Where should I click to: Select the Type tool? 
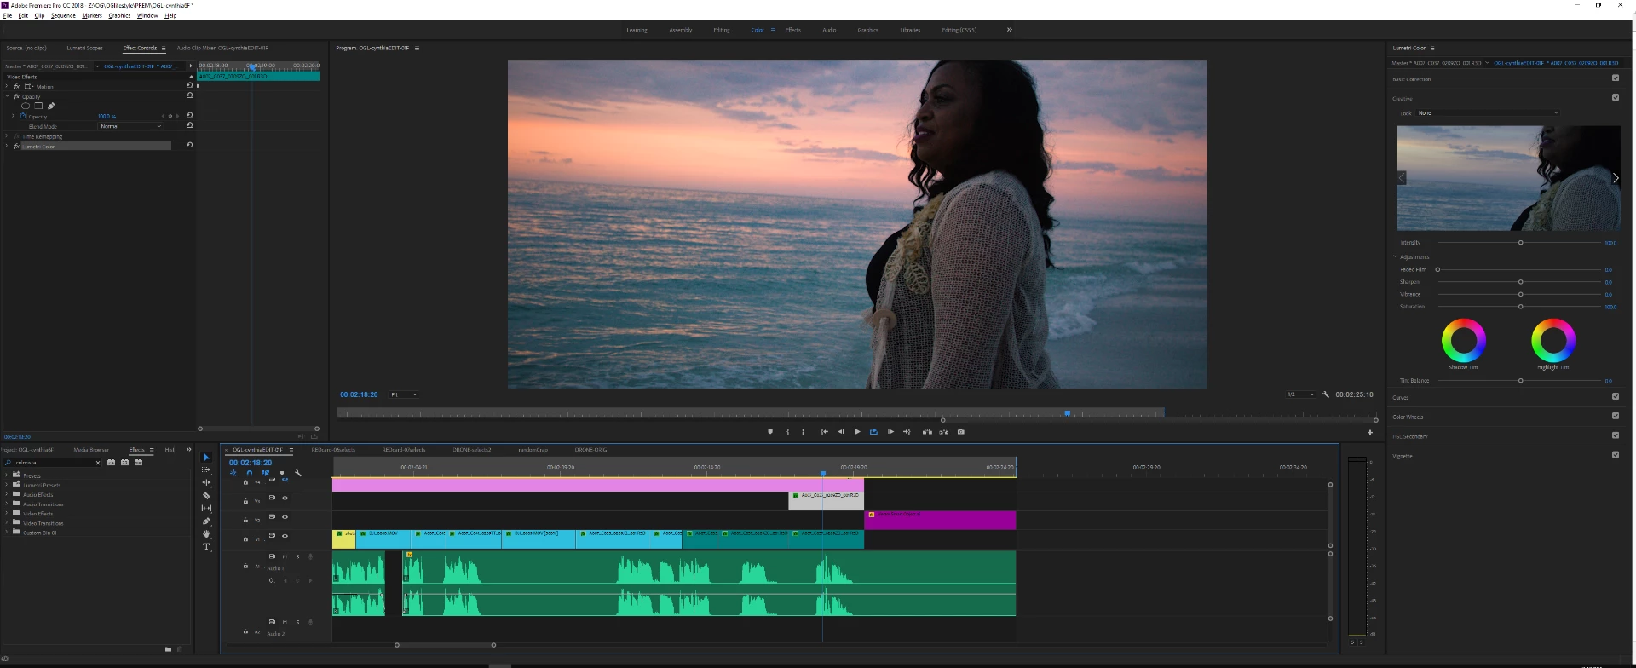(x=206, y=546)
